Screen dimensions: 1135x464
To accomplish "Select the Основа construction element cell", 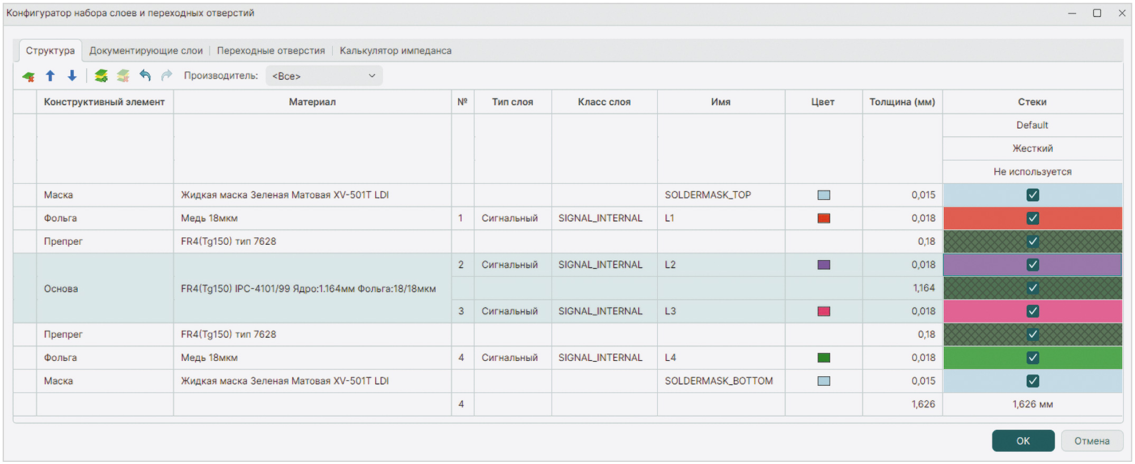I will (105, 289).
